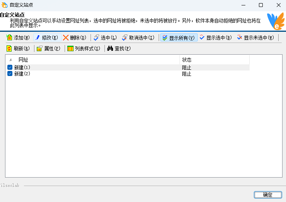286x202 pixels.
Task: Click the 添加(N) label text
Action: point(22,38)
